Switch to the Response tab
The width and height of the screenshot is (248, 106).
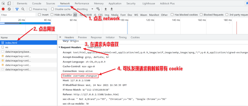(x=96, y=37)
